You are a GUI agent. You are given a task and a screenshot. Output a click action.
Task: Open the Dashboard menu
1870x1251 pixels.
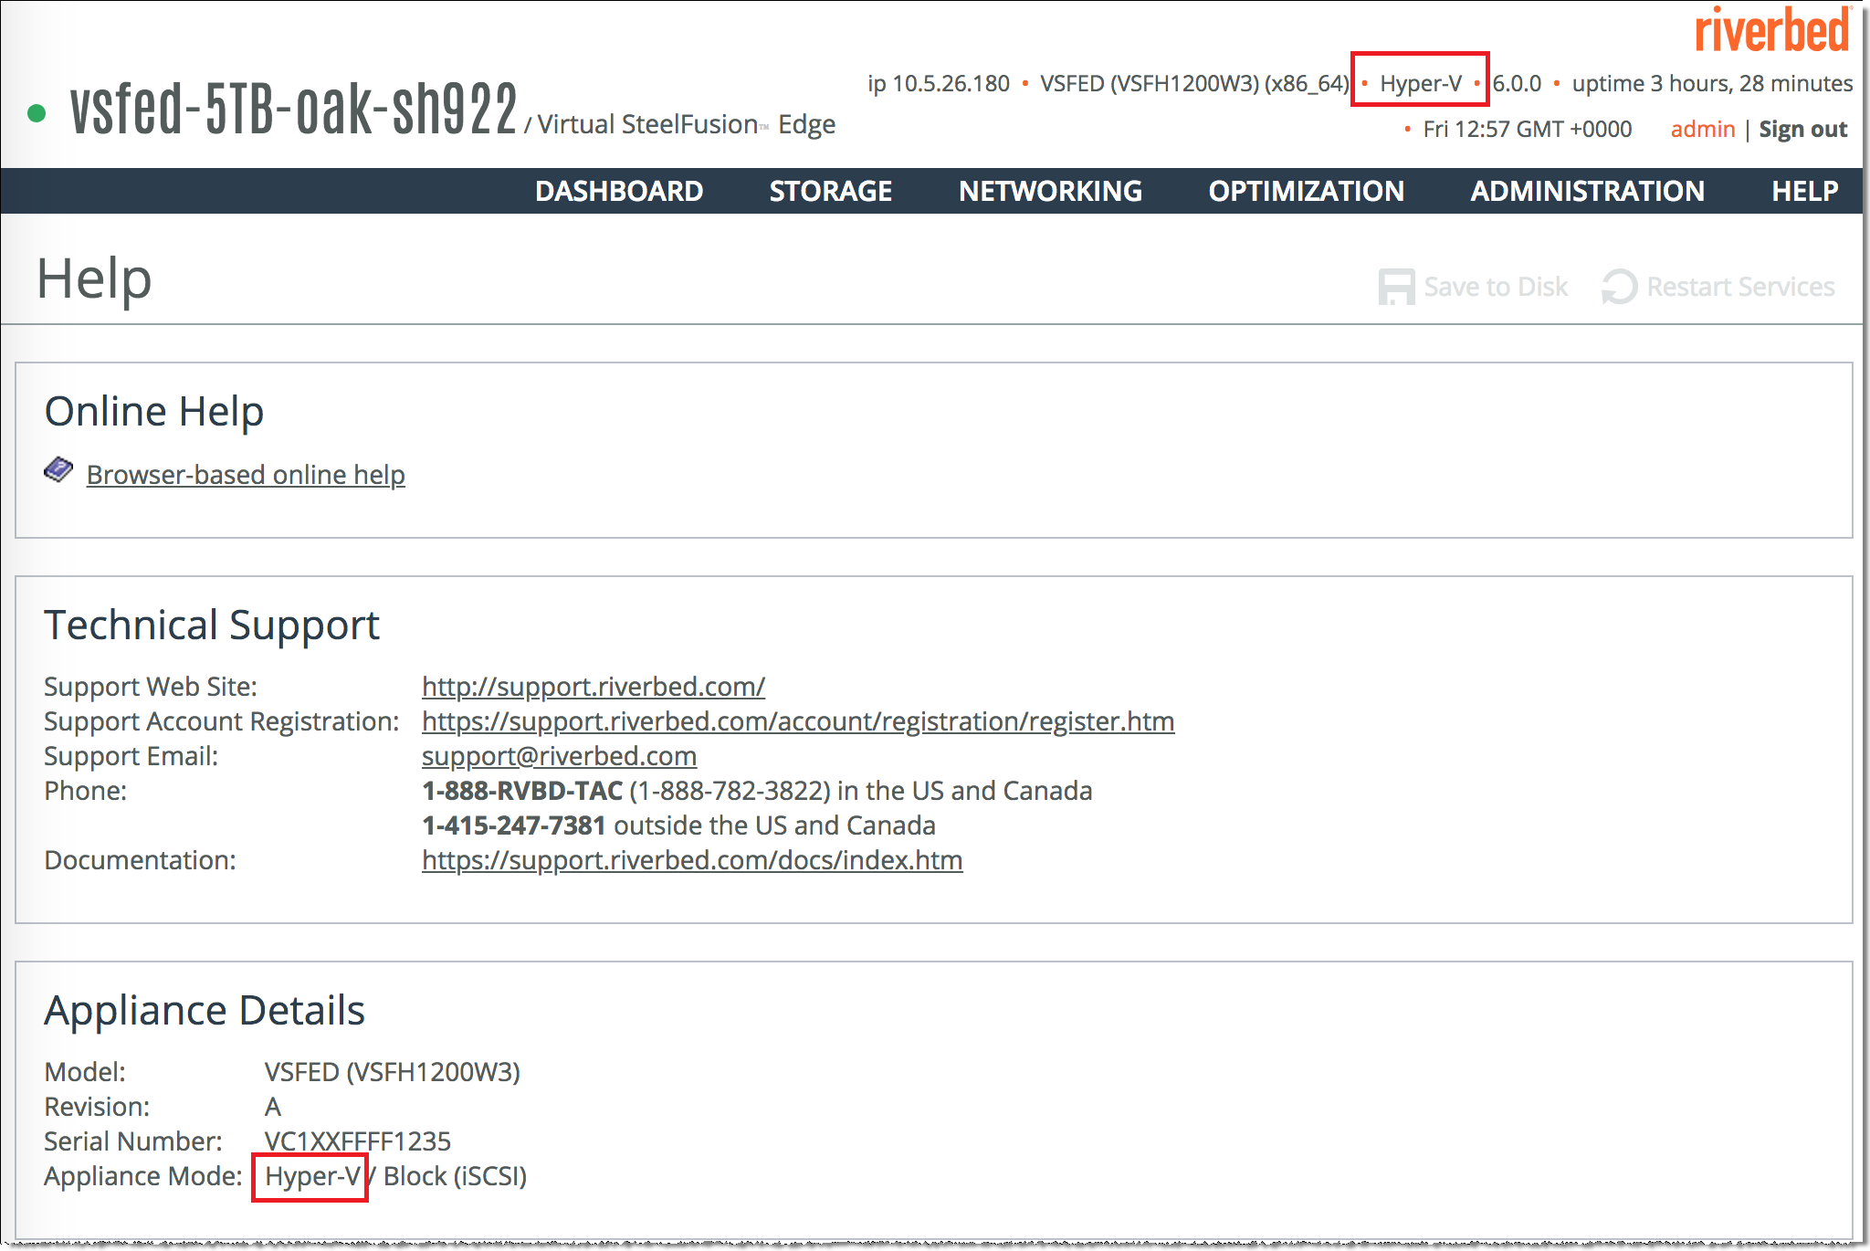[619, 191]
